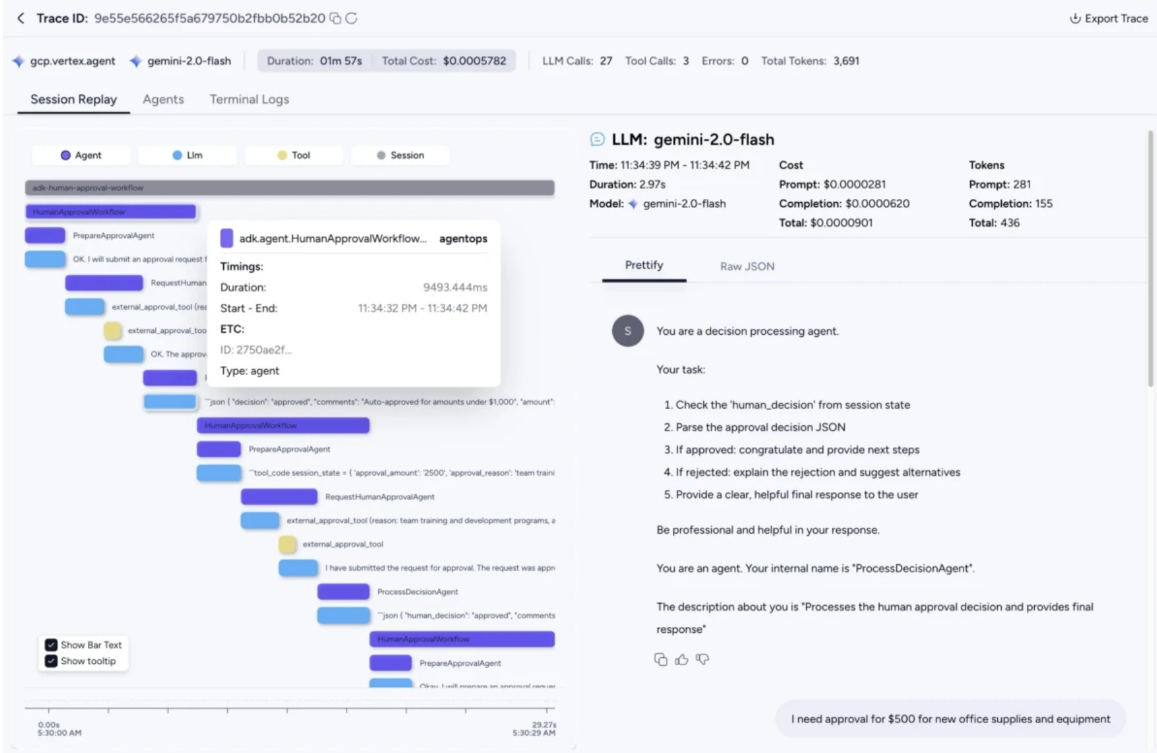The image size is (1157, 753).
Task: Click the purple agent square in tooltip
Action: [227, 238]
